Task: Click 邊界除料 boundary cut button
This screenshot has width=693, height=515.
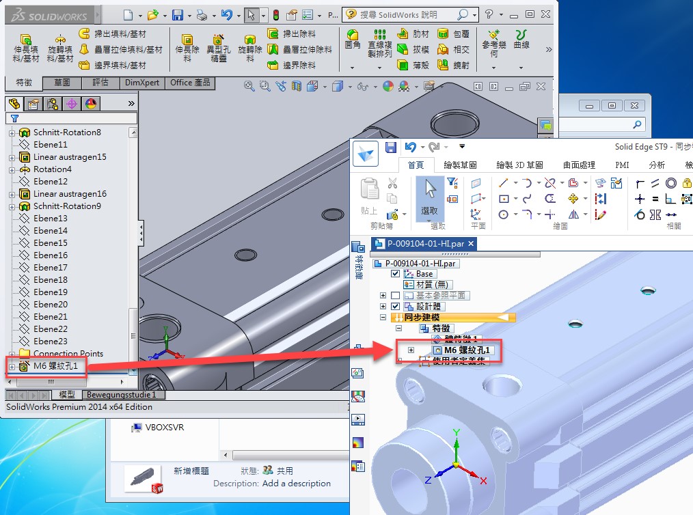Action: point(292,66)
